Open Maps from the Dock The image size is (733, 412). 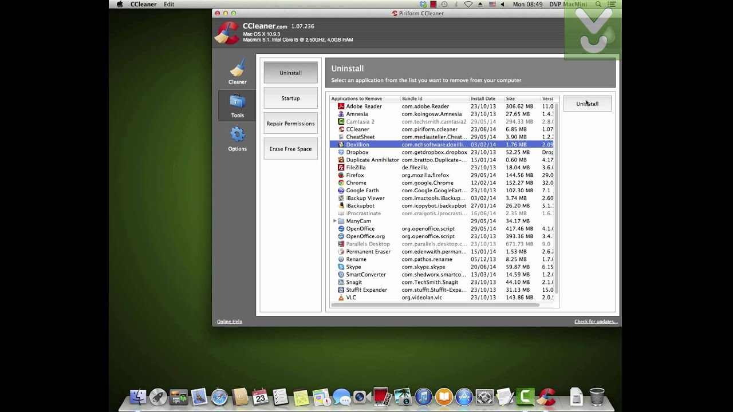point(321,397)
